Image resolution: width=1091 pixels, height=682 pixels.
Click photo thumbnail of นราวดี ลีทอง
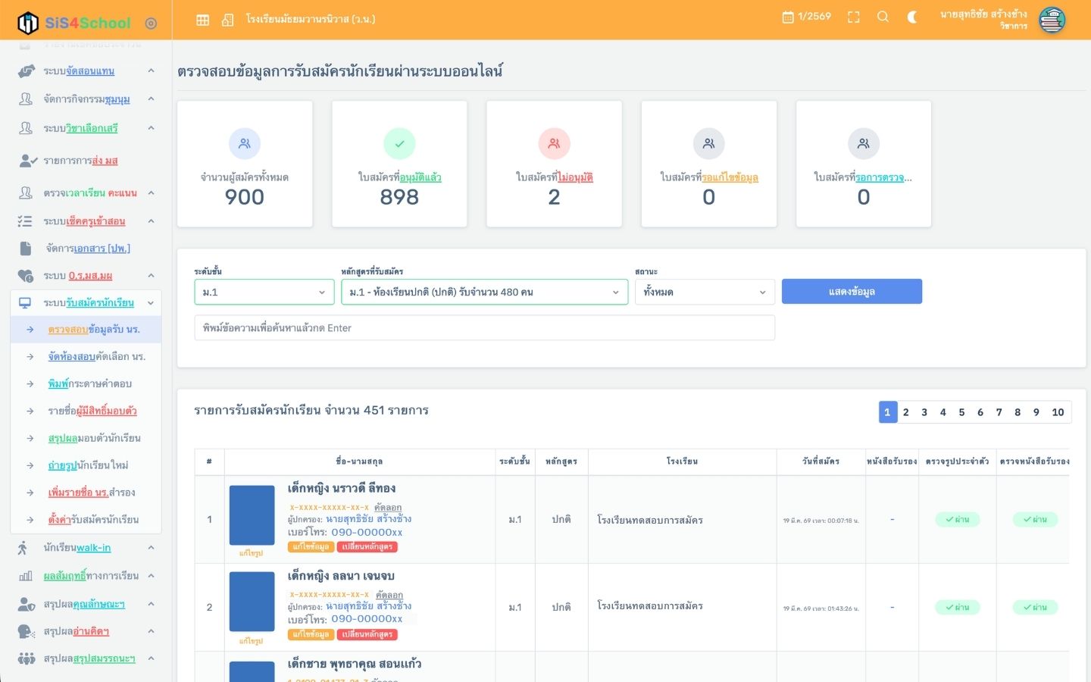pyautogui.click(x=252, y=515)
